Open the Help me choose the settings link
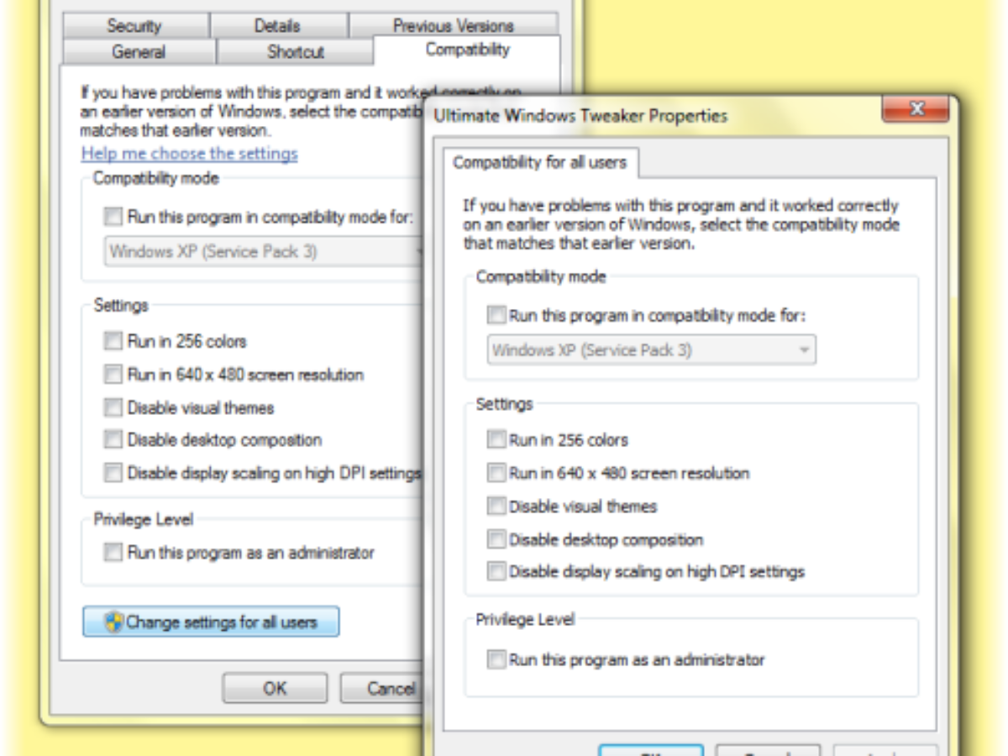The image size is (1008, 756). click(189, 154)
